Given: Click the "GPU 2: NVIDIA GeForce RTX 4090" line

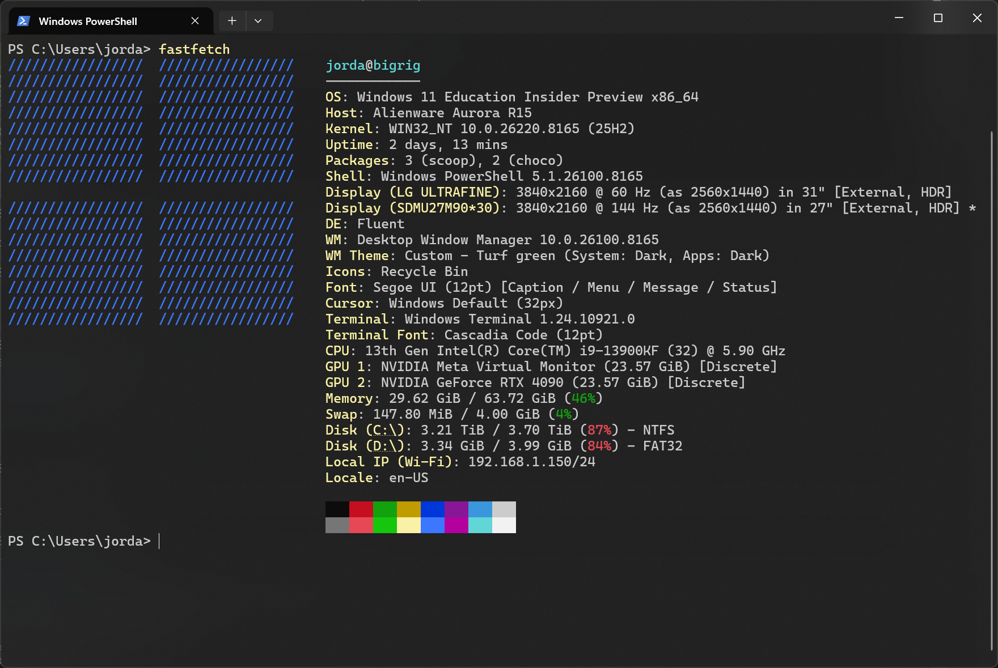Looking at the screenshot, I should point(536,382).
